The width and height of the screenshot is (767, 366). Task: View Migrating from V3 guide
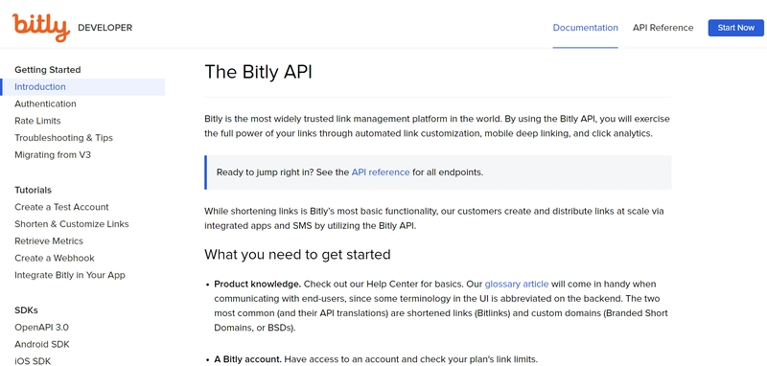click(x=53, y=155)
